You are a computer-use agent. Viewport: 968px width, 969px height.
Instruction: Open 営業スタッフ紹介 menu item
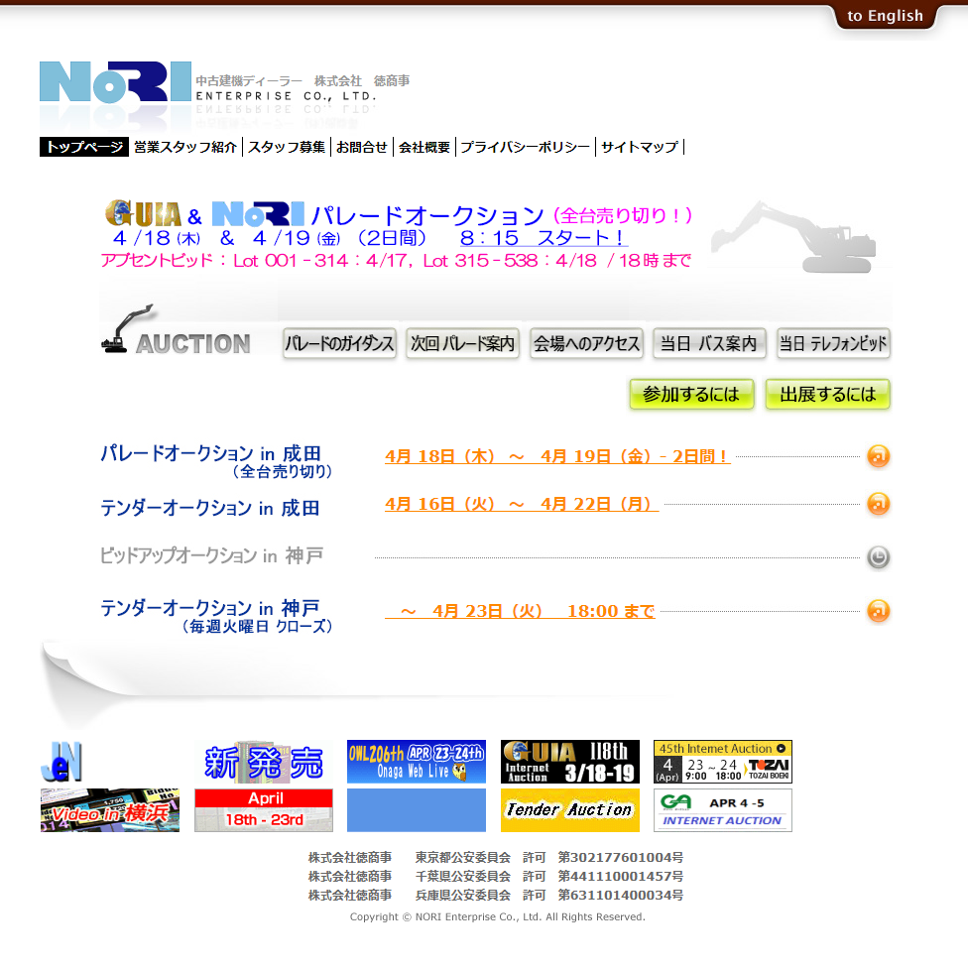[x=185, y=147]
